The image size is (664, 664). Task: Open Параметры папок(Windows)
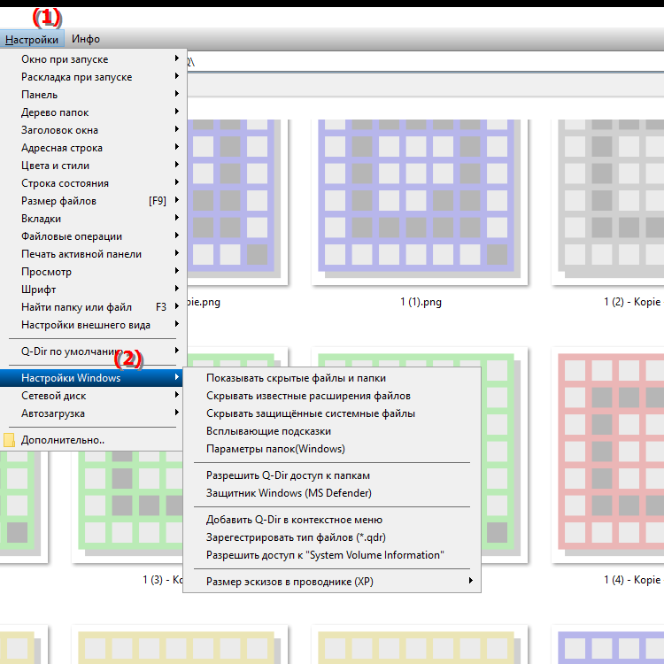332,449
